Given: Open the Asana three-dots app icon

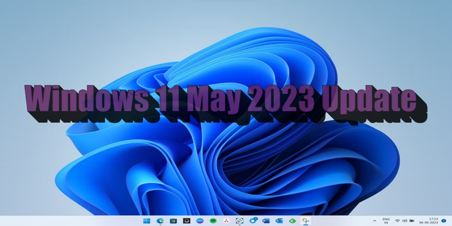Looking at the screenshot, I should 226,221.
